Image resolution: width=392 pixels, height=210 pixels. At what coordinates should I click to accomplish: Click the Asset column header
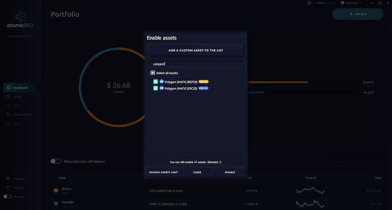pyautogui.click(x=62, y=178)
